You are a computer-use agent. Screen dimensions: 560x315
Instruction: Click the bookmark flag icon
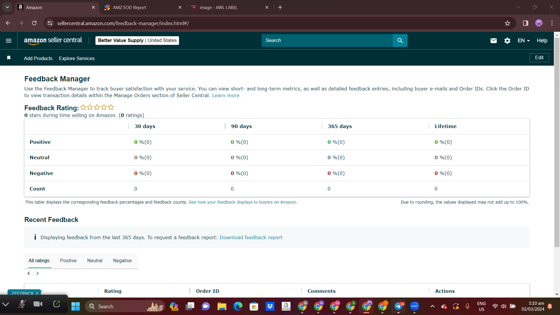point(9,58)
